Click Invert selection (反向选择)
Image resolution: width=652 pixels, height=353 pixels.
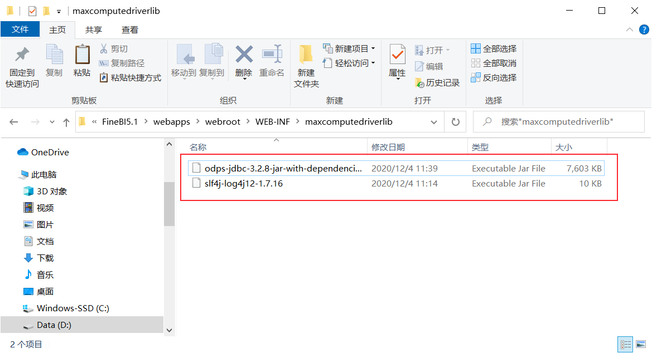click(x=494, y=77)
